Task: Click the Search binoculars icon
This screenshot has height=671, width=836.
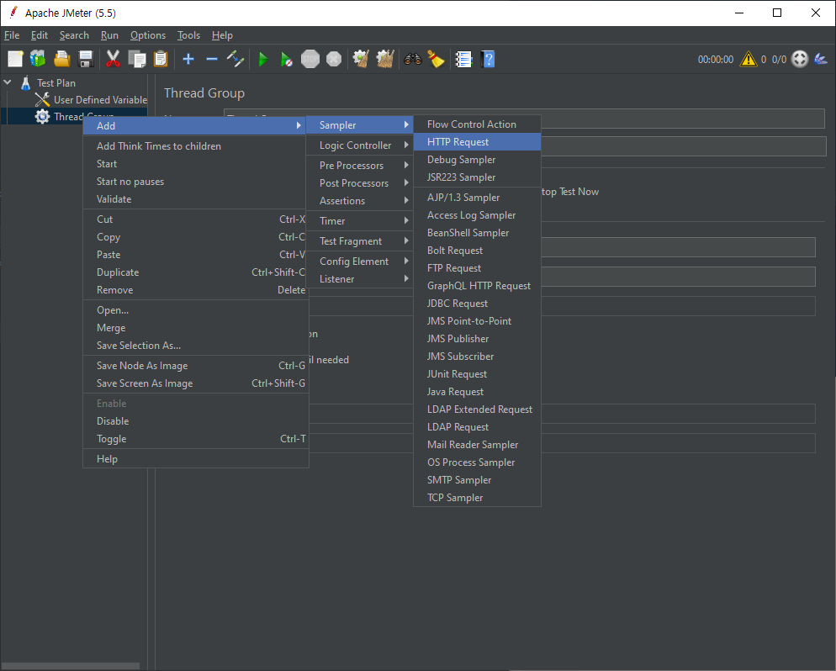Action: (413, 59)
